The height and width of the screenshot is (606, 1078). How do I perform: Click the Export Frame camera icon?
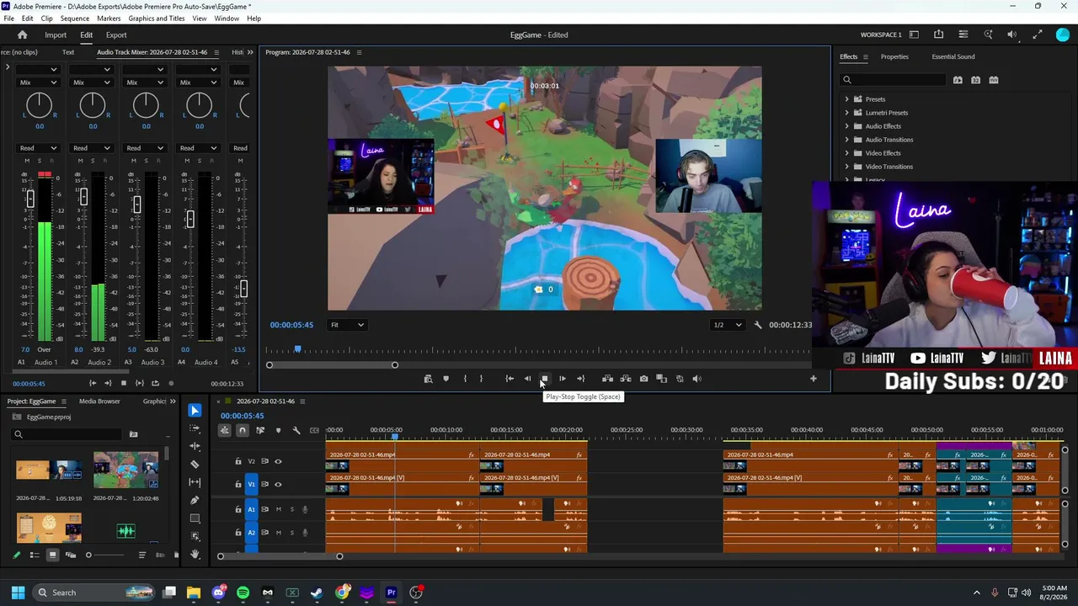643,379
